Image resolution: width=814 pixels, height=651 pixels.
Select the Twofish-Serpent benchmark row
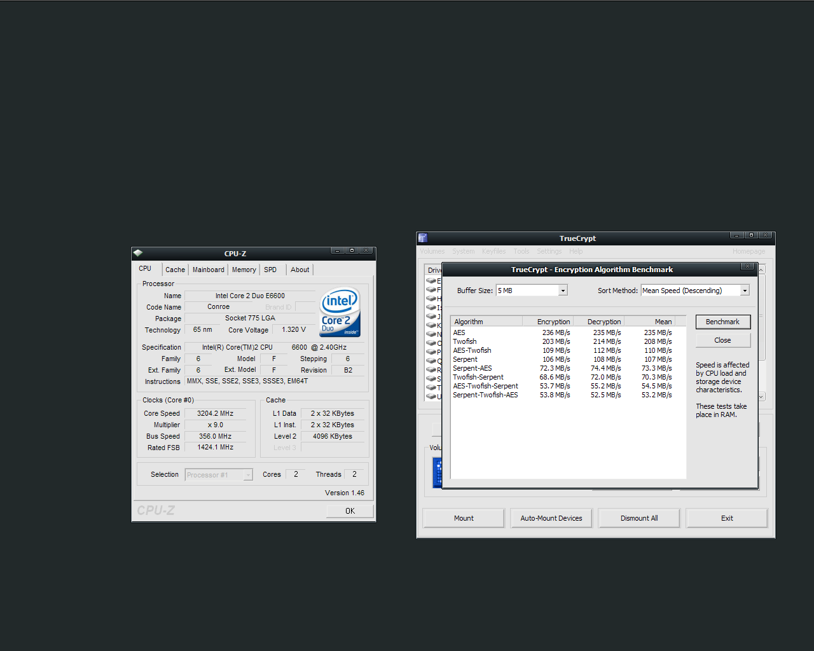562,377
